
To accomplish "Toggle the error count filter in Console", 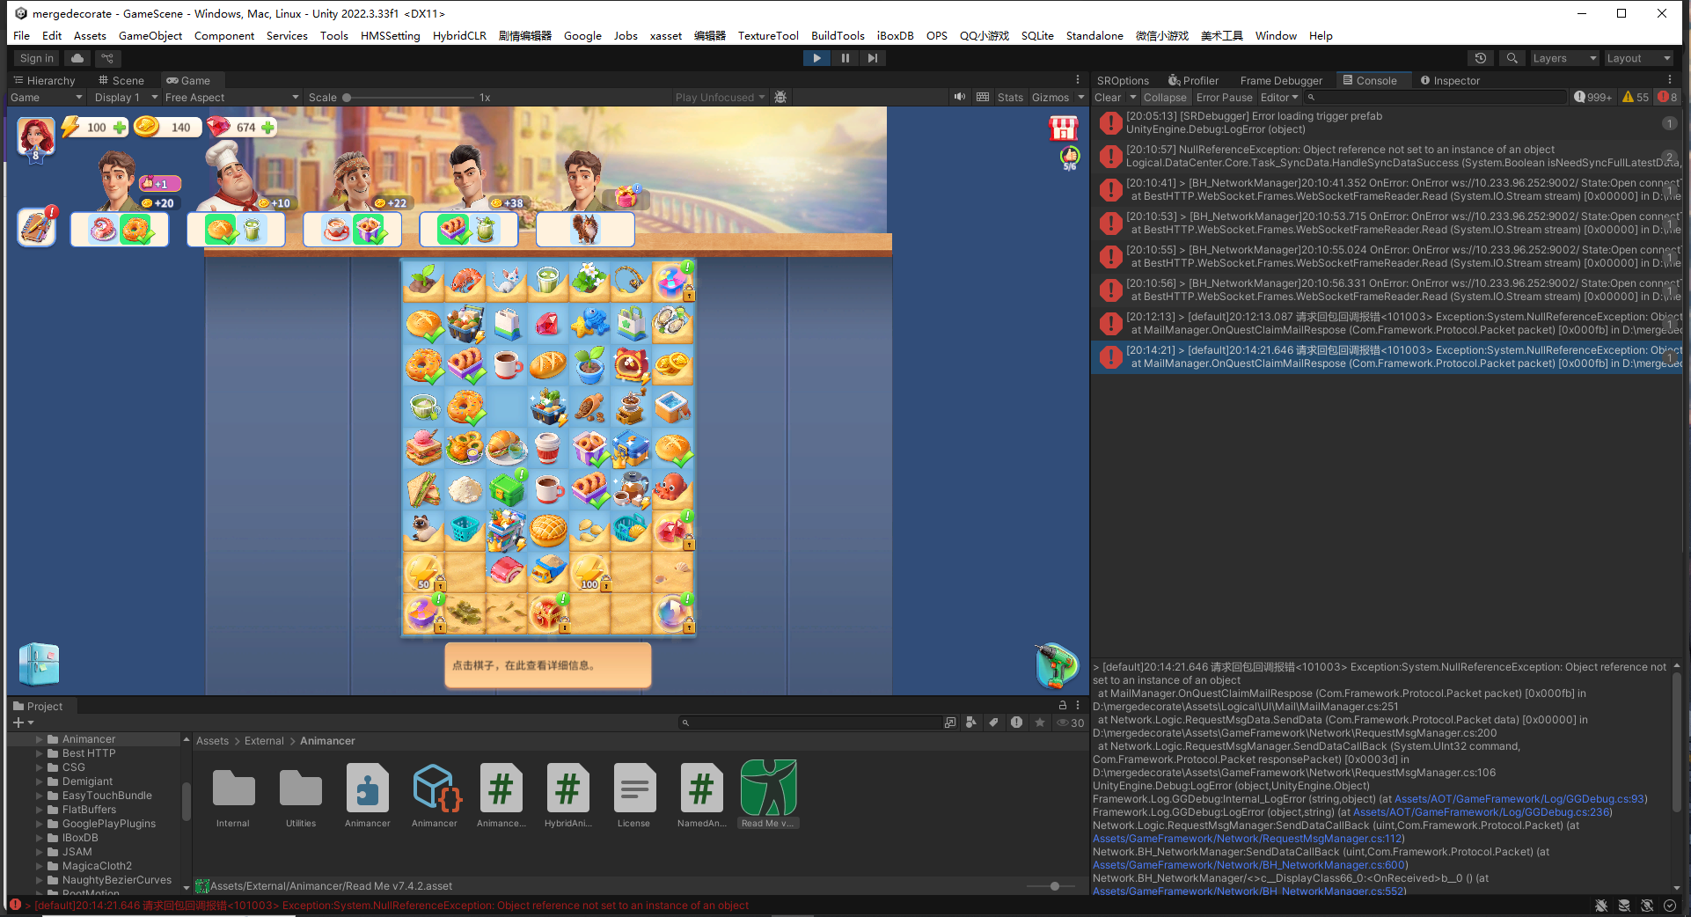I will (1667, 98).
